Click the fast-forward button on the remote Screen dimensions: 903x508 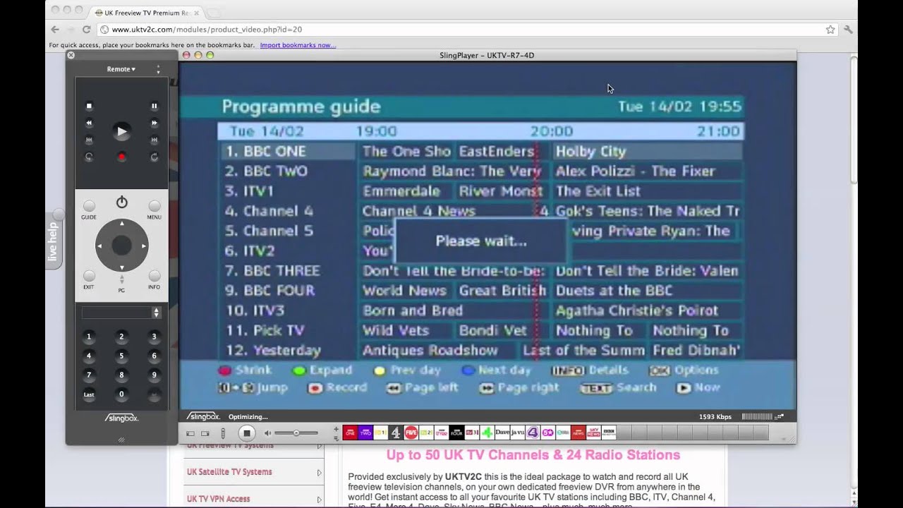[154, 123]
